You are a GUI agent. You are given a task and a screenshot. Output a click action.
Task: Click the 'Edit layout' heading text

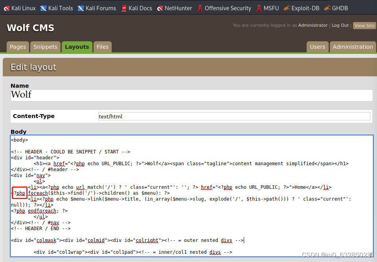click(33, 67)
